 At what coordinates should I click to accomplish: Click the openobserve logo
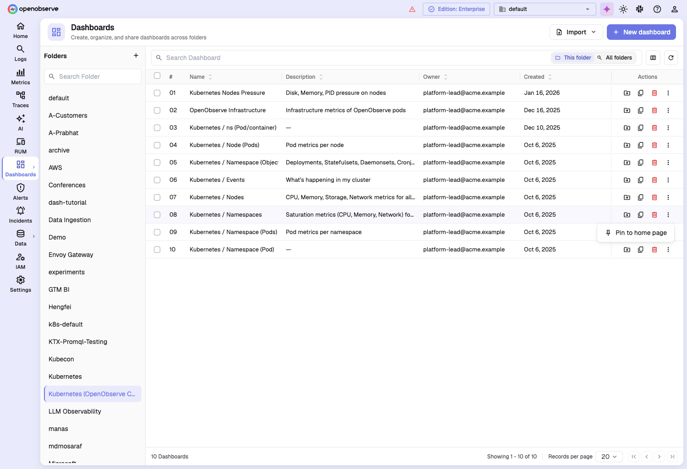[x=33, y=9]
